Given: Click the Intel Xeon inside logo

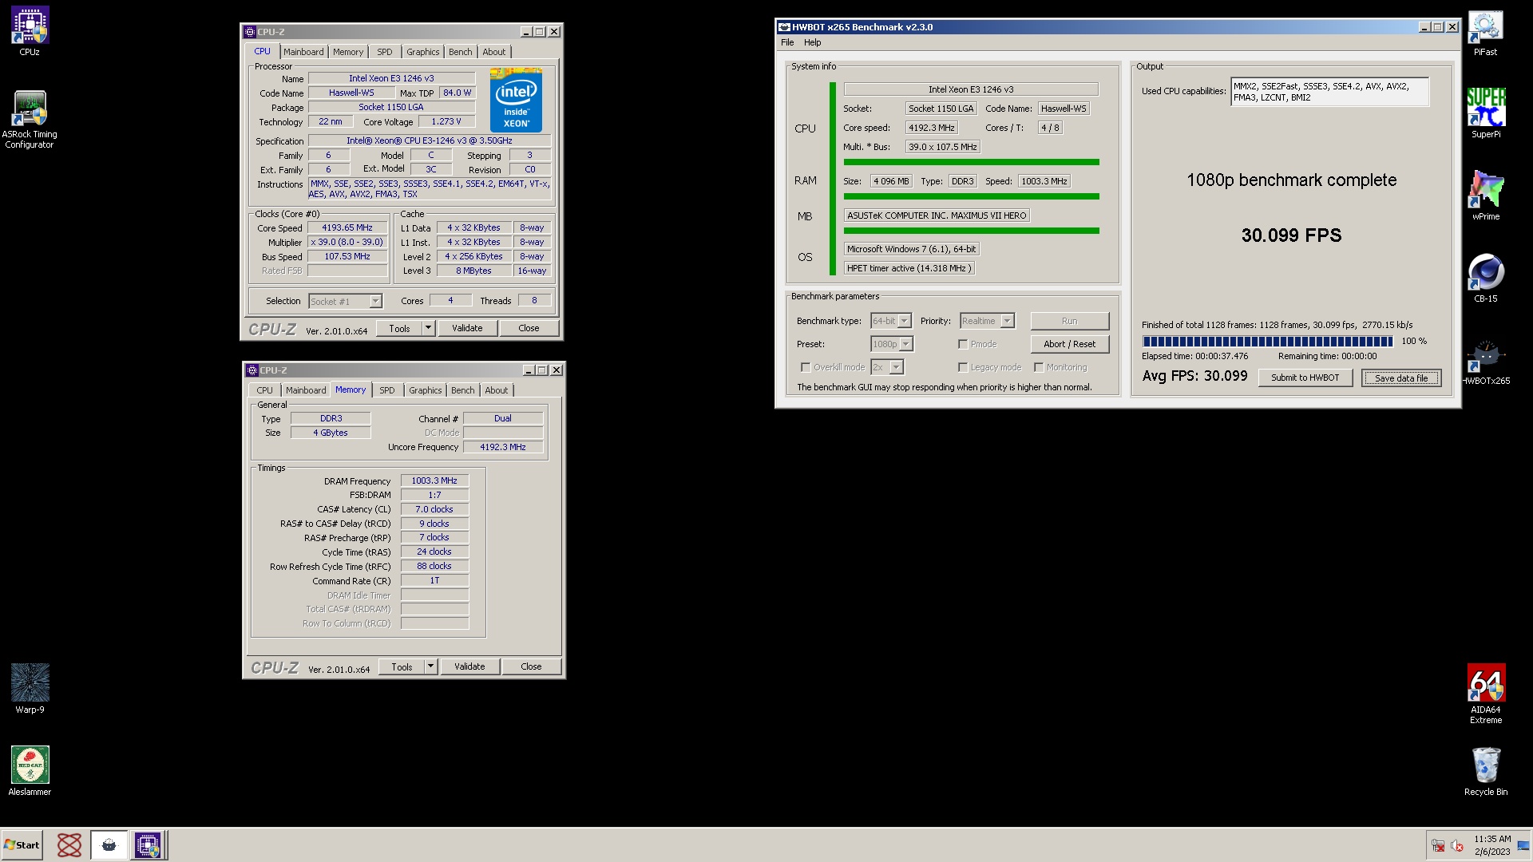Looking at the screenshot, I should pyautogui.click(x=516, y=101).
